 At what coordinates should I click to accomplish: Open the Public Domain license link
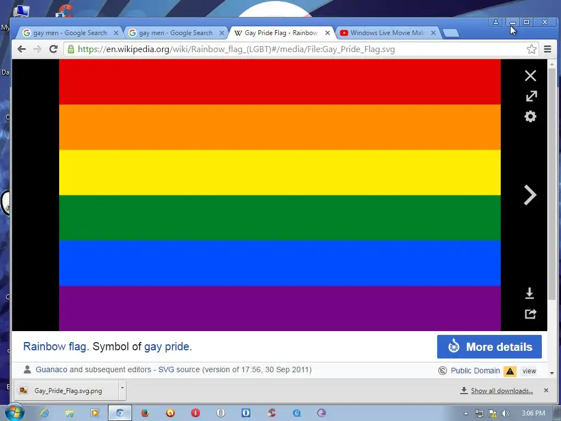tap(475, 371)
